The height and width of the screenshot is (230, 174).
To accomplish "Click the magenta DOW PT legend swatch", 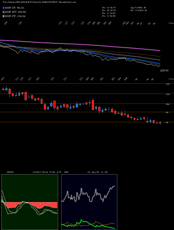I will [3, 16].
